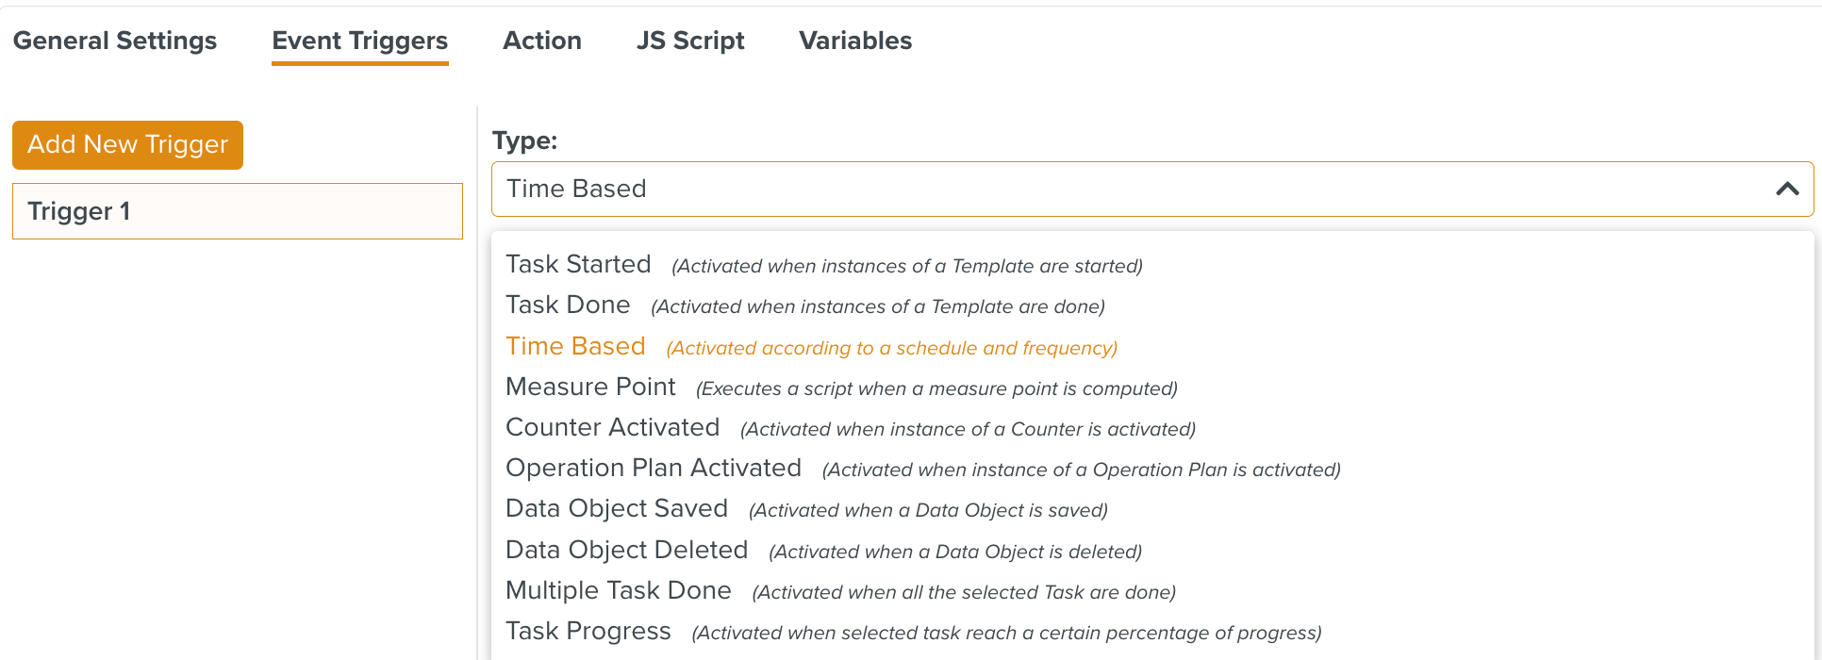The width and height of the screenshot is (1822, 660).
Task: Go to the Action tab
Action: tap(541, 41)
